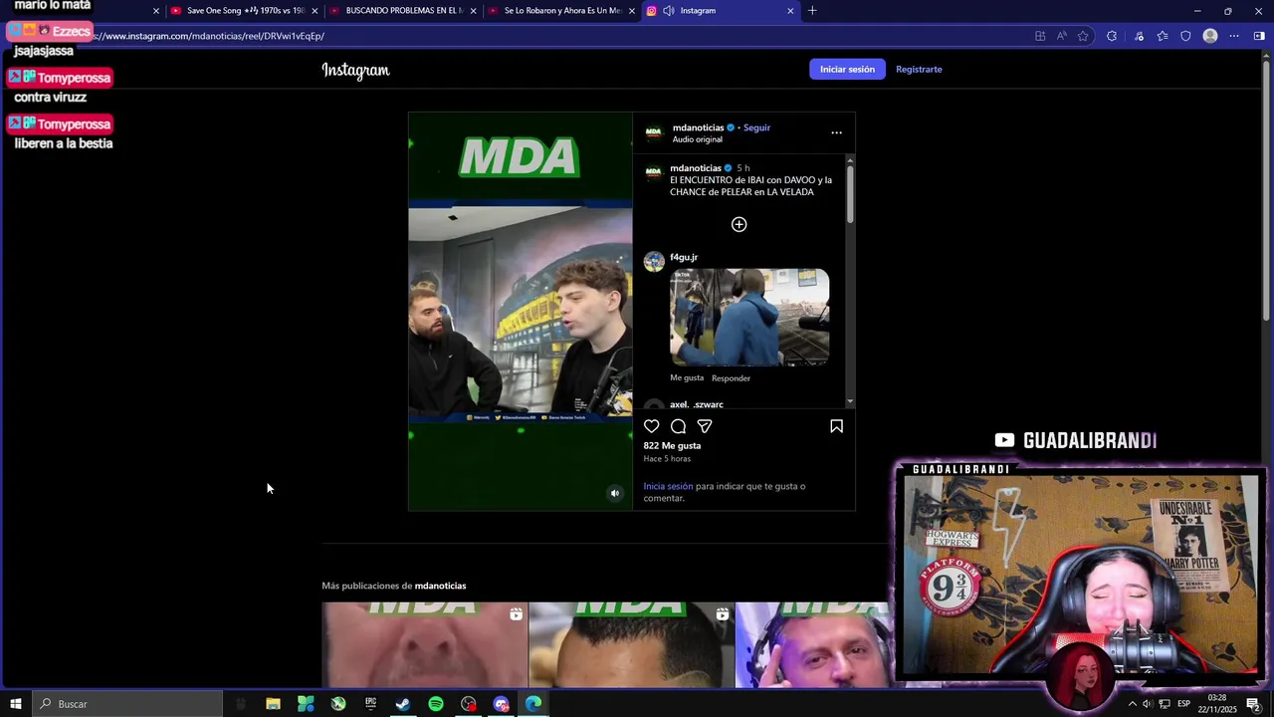Switch the ESP input language indicator
This screenshot has width=1274, height=717.
[1183, 704]
